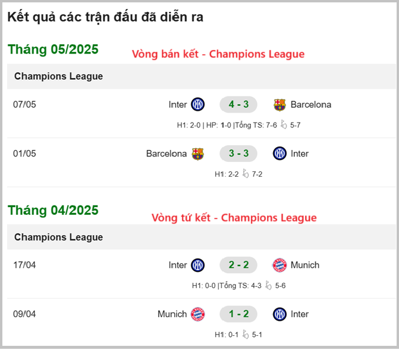This screenshot has height=350, width=399.
Task: Open the 4 - 3 score for Inter vs Barcelona
Action: point(238,105)
